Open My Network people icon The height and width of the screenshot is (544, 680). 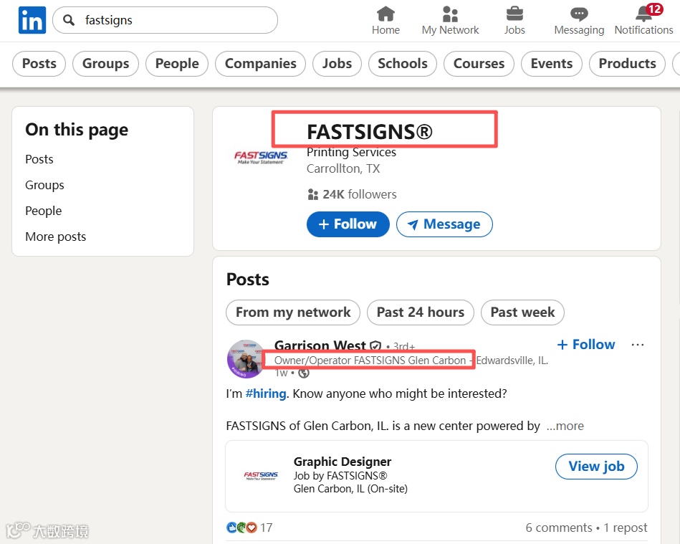coord(450,14)
